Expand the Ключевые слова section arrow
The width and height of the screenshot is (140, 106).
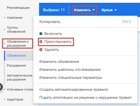click(x=4, y=89)
